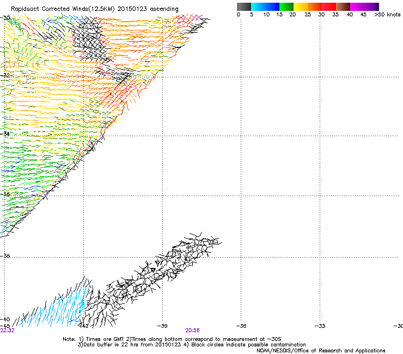Click the brown 35-40 knots legend swatch
The width and height of the screenshot is (403, 354).
click(343, 7)
